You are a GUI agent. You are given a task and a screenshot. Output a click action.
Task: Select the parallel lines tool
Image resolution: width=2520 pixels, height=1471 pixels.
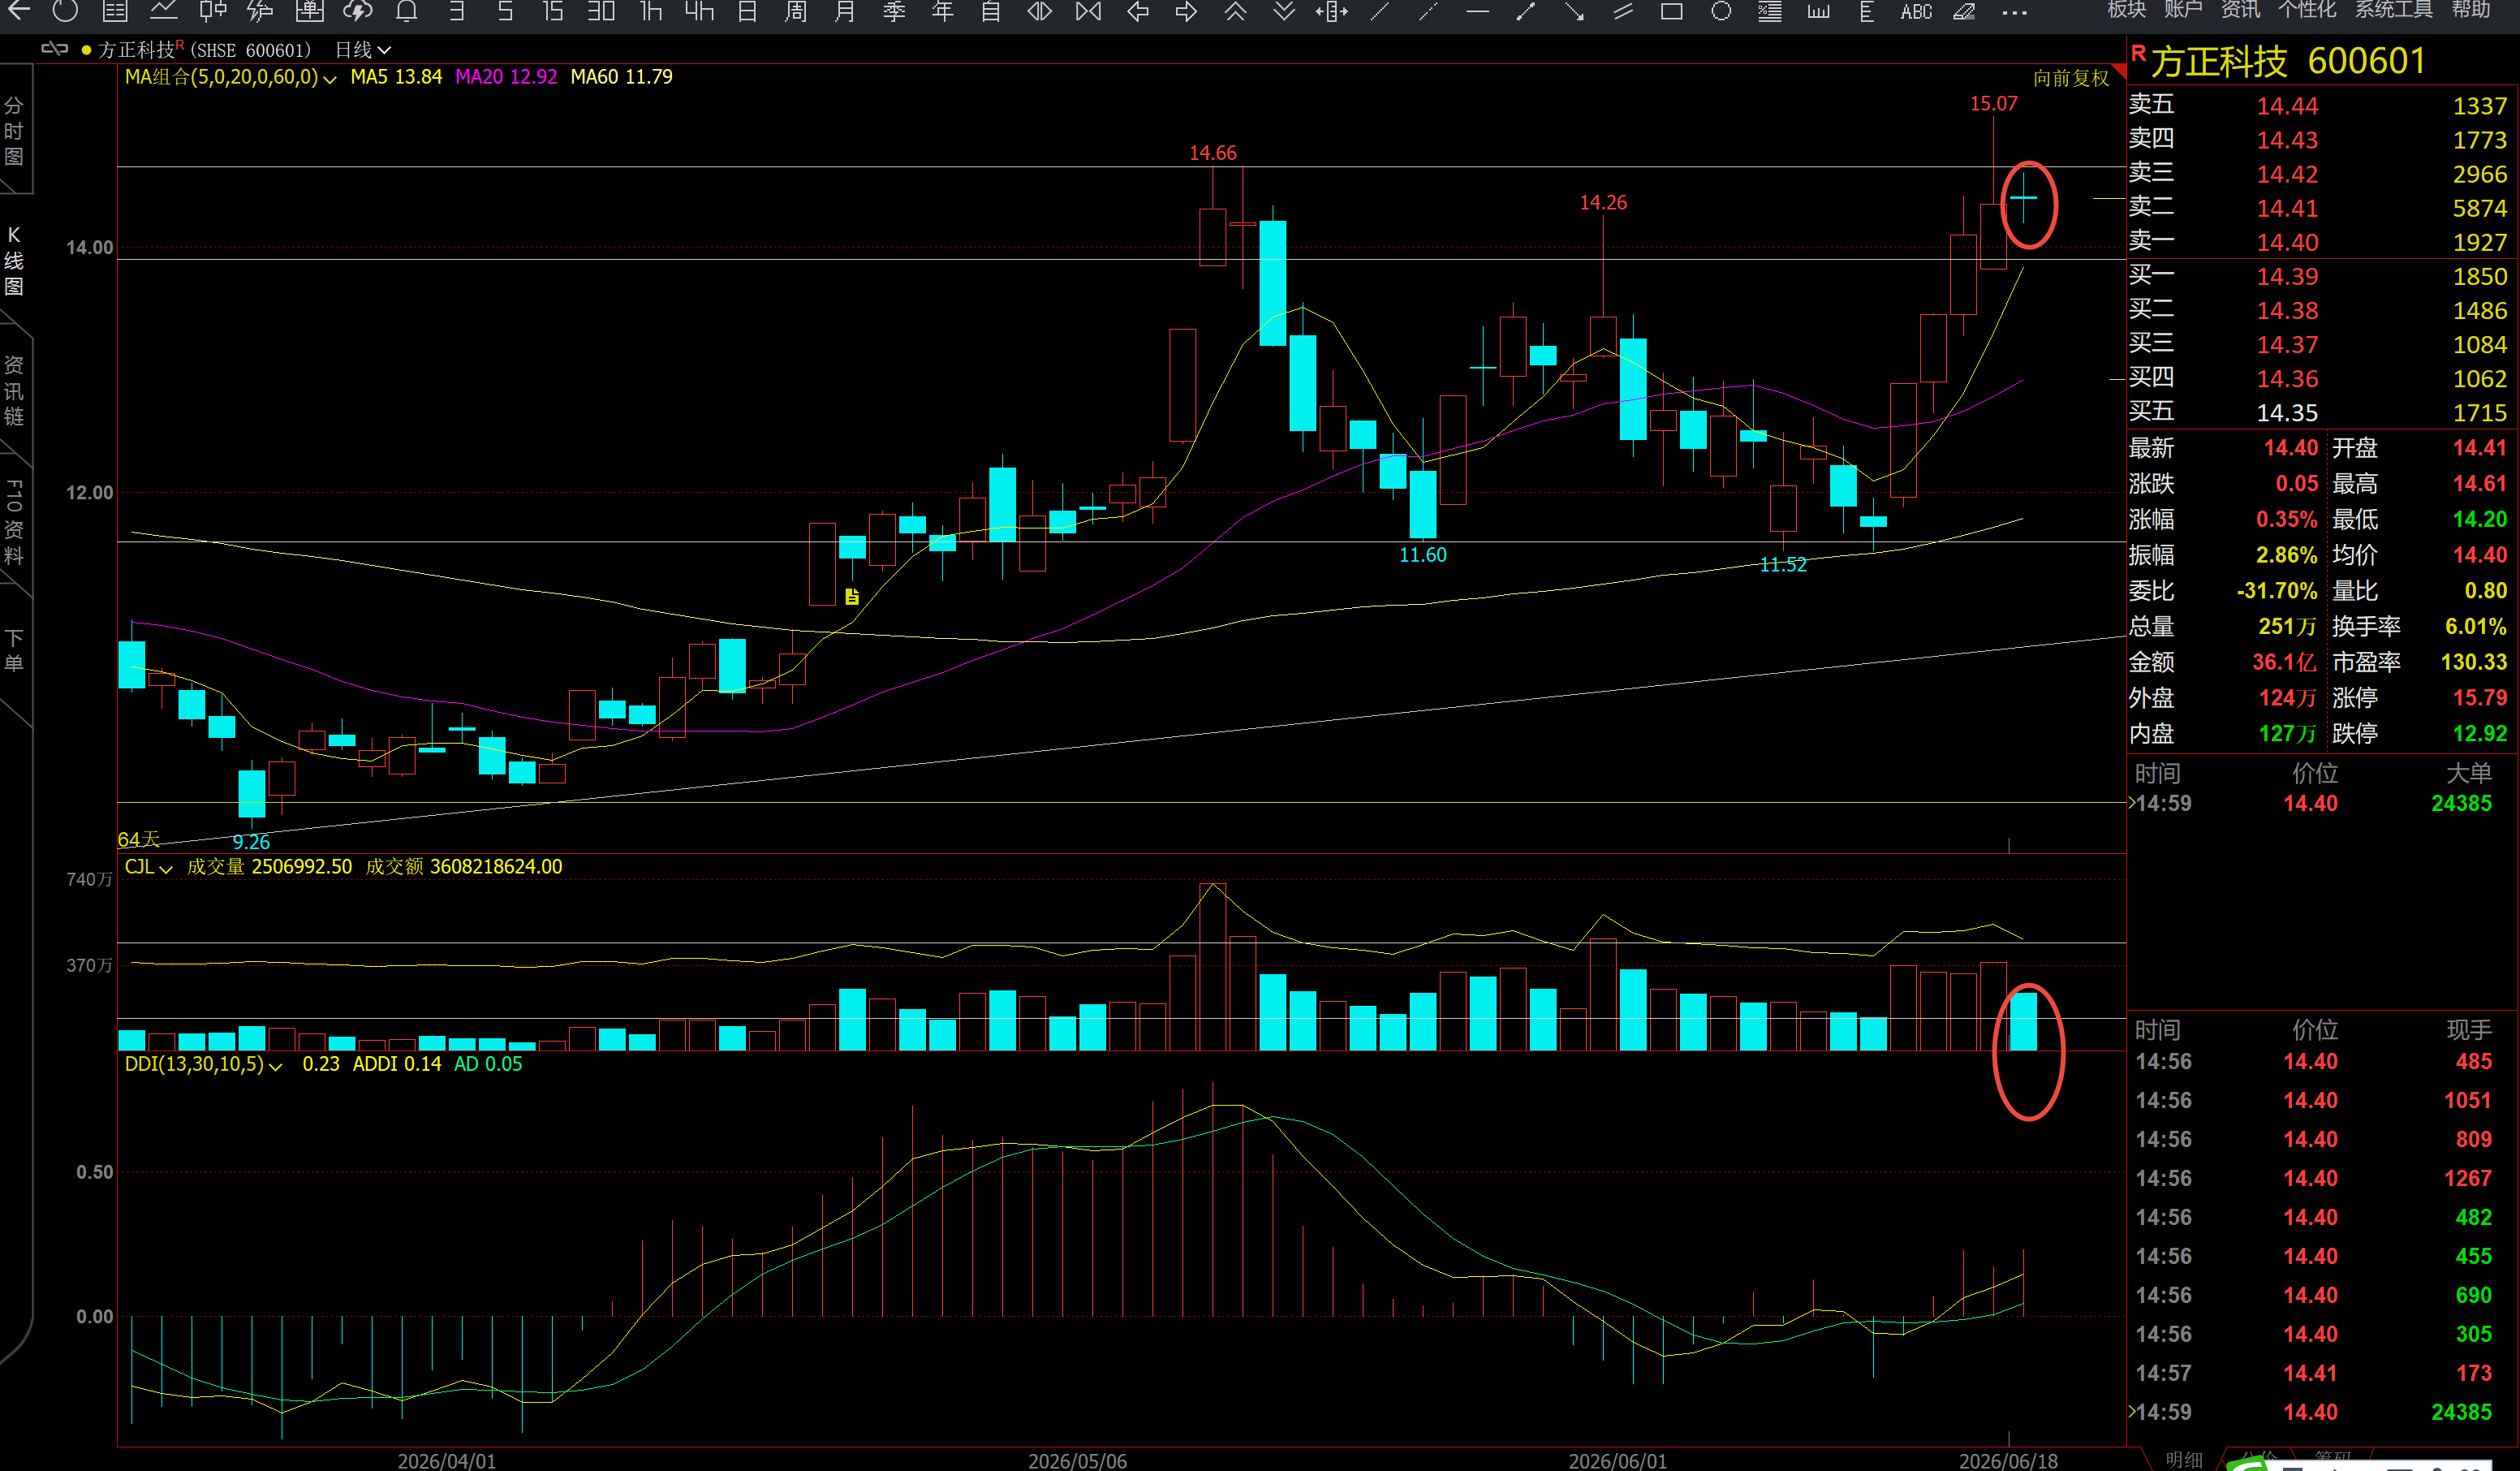[x=1623, y=11]
